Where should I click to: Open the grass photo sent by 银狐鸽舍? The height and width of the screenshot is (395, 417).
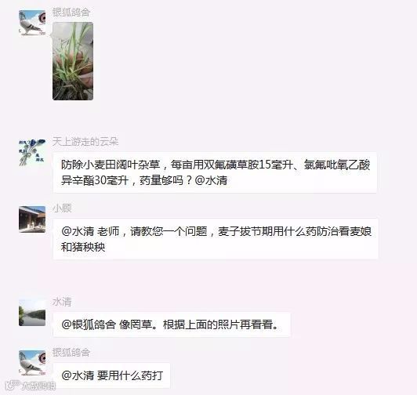point(73,61)
